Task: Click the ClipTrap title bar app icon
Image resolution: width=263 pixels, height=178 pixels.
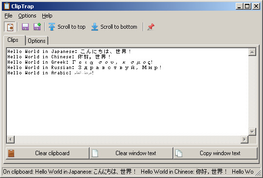Action: (x=7, y=6)
